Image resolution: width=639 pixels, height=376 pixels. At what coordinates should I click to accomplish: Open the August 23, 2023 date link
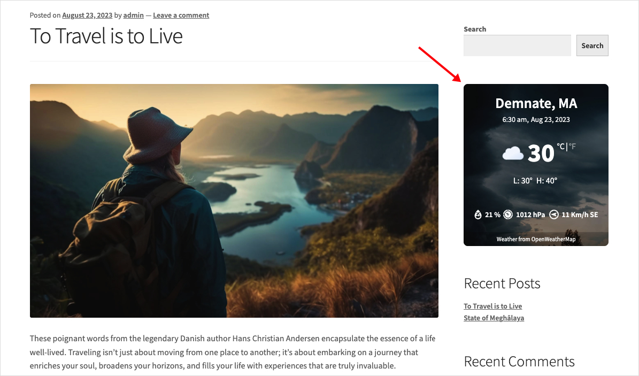coord(87,15)
